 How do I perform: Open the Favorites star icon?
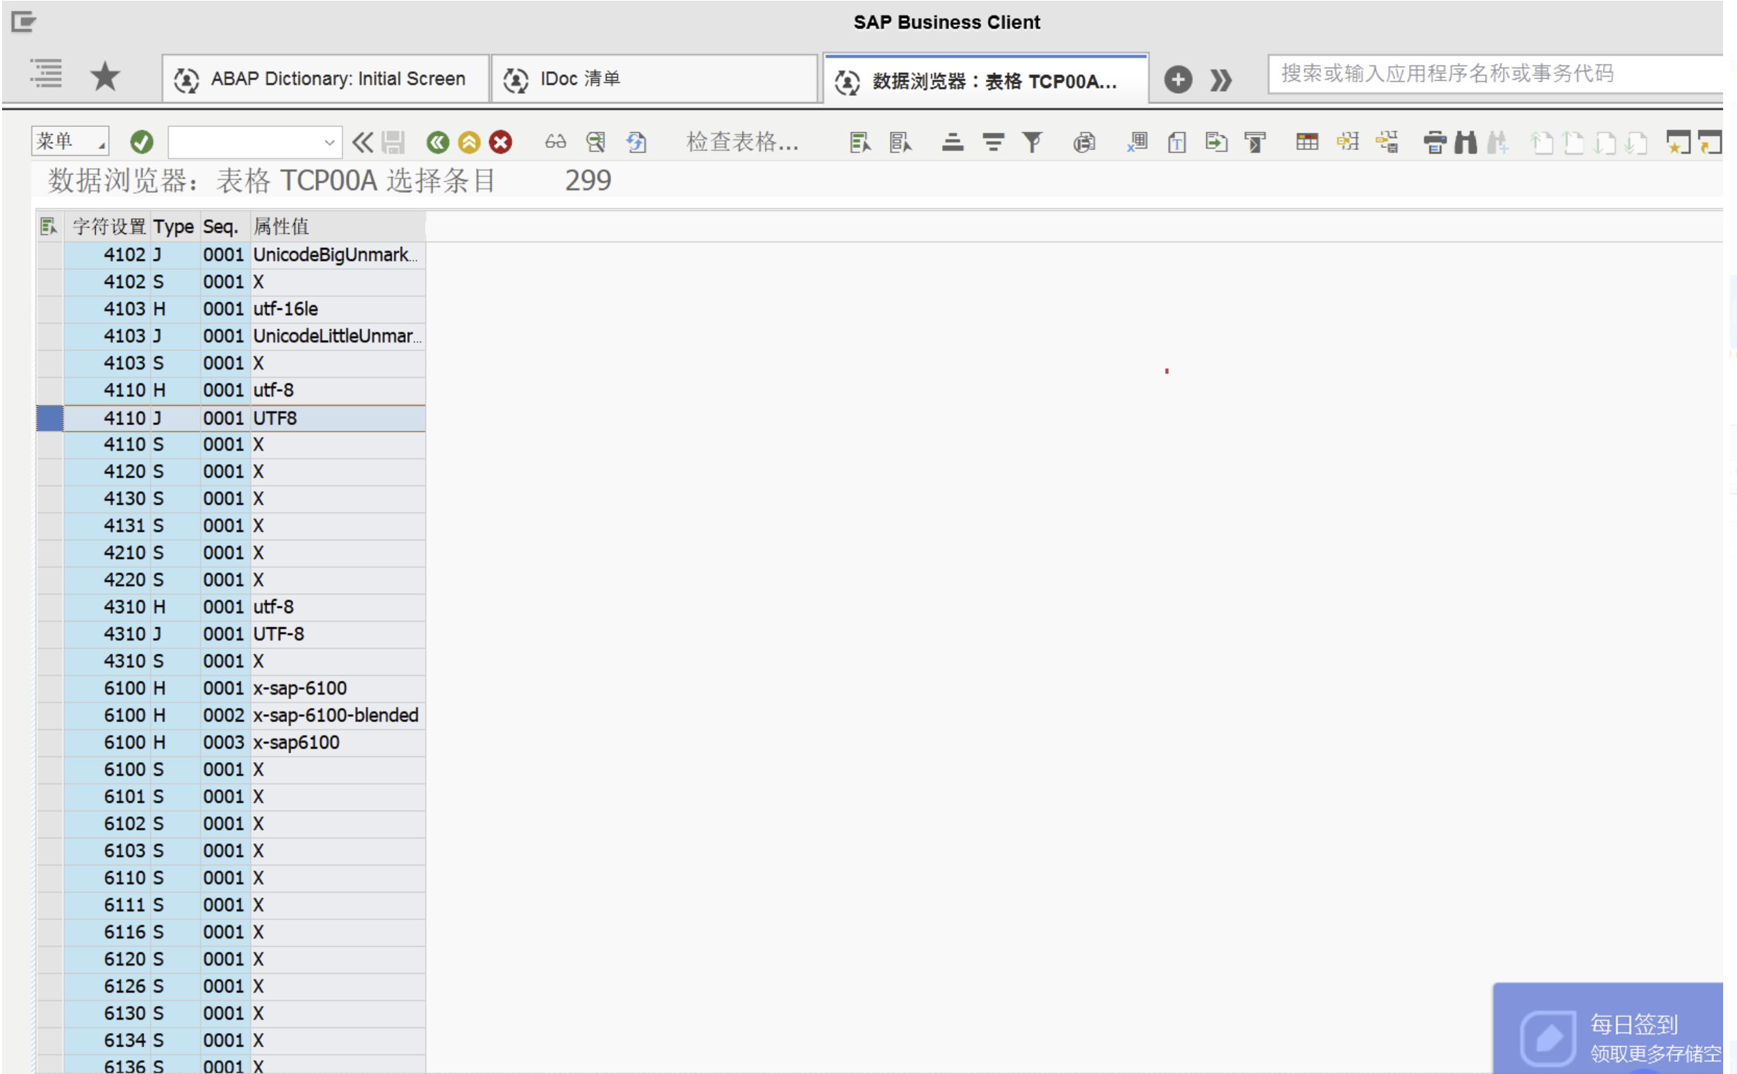tap(105, 76)
